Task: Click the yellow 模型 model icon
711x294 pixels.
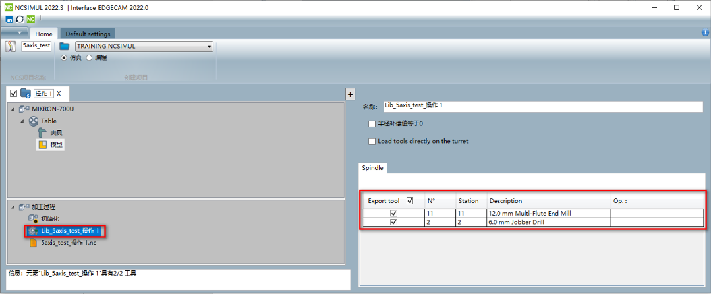Action: tap(42, 145)
